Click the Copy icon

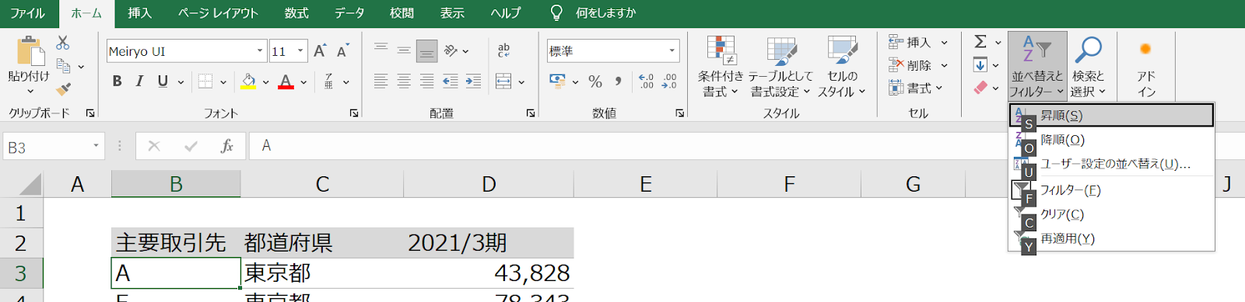(x=64, y=66)
